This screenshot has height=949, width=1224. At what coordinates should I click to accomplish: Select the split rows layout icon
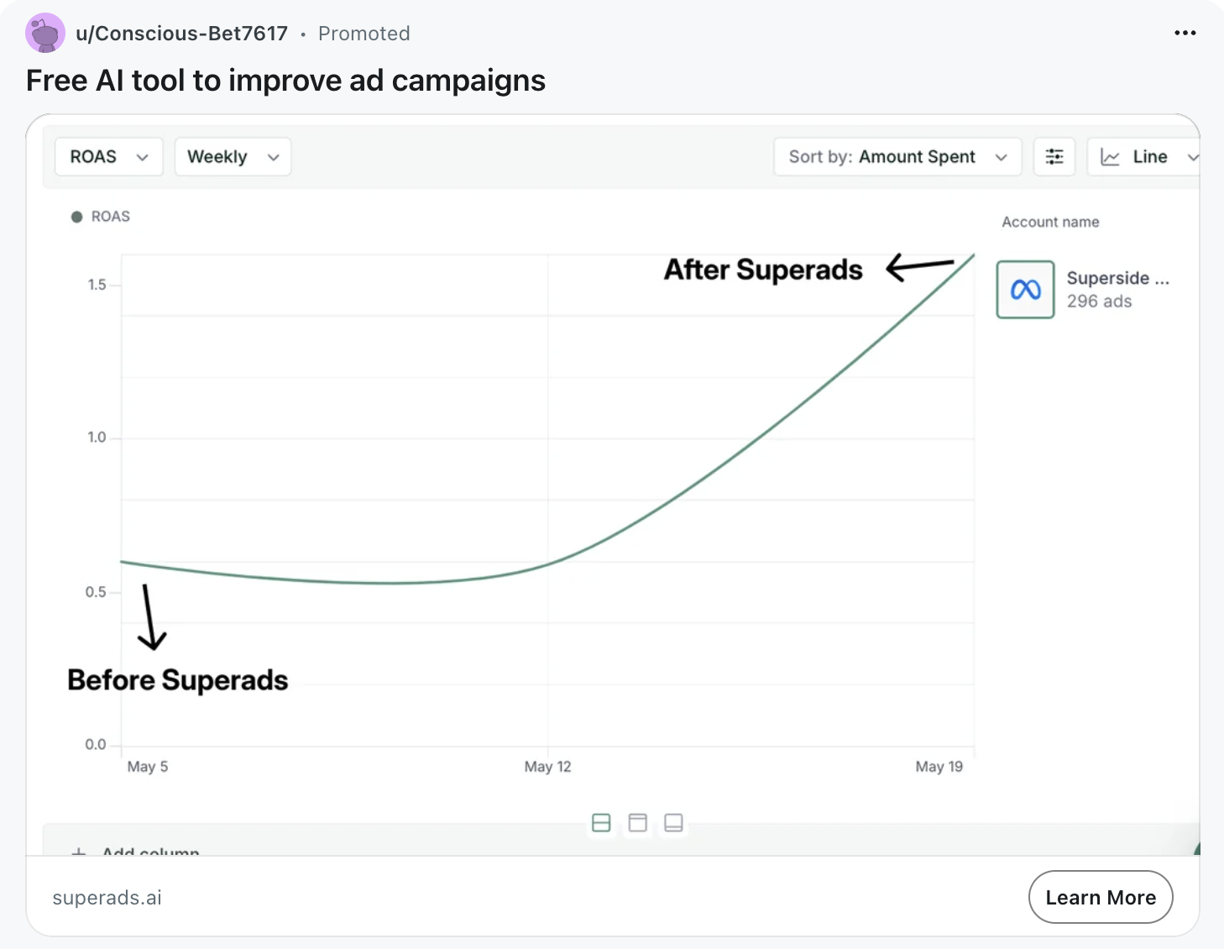click(601, 823)
